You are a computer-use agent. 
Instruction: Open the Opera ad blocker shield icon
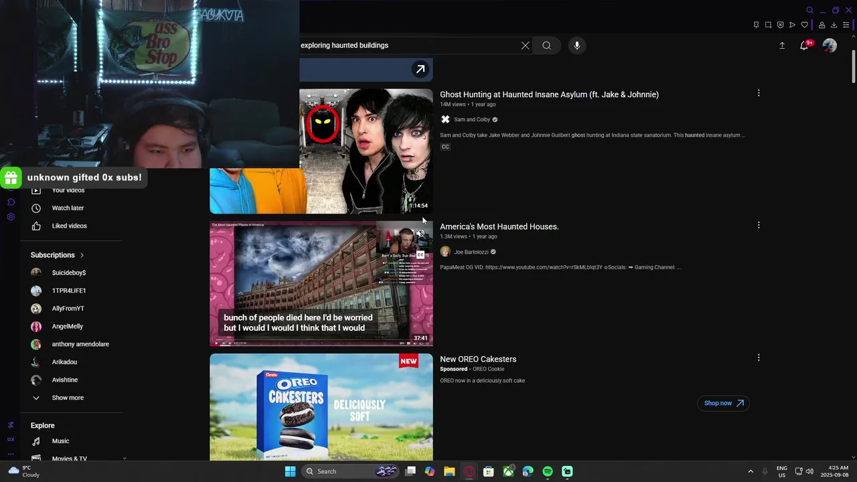point(780,25)
